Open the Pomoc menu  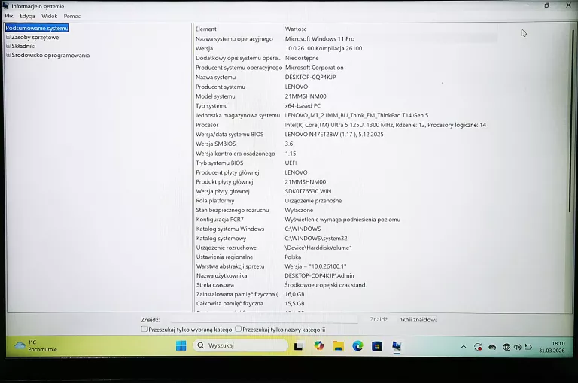(72, 16)
